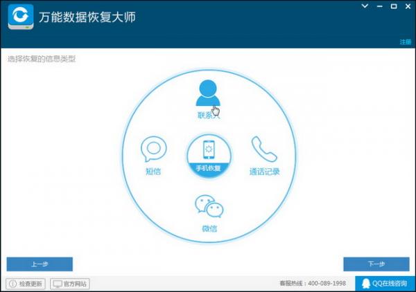Start QQ在线咨询 online chat
Image resolution: width=416 pixels, height=292 pixels.
click(x=385, y=284)
